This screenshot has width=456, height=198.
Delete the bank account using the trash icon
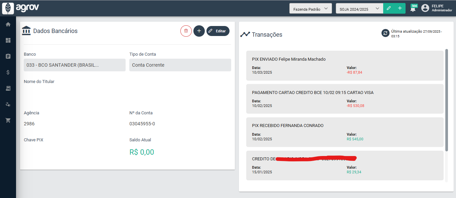pyautogui.click(x=186, y=31)
